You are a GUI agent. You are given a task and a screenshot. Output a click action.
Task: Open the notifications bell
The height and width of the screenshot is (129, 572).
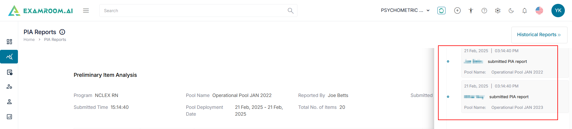(525, 11)
